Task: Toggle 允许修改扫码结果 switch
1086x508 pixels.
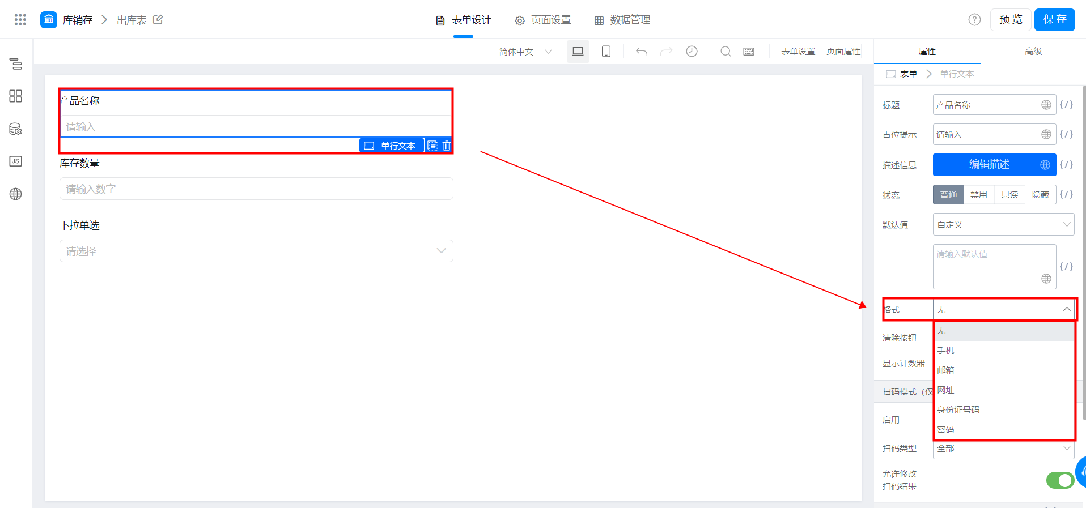Action: 1059,480
